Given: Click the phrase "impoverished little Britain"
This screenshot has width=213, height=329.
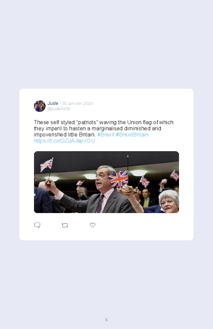Looking at the screenshot, I should pyautogui.click(x=64, y=134).
